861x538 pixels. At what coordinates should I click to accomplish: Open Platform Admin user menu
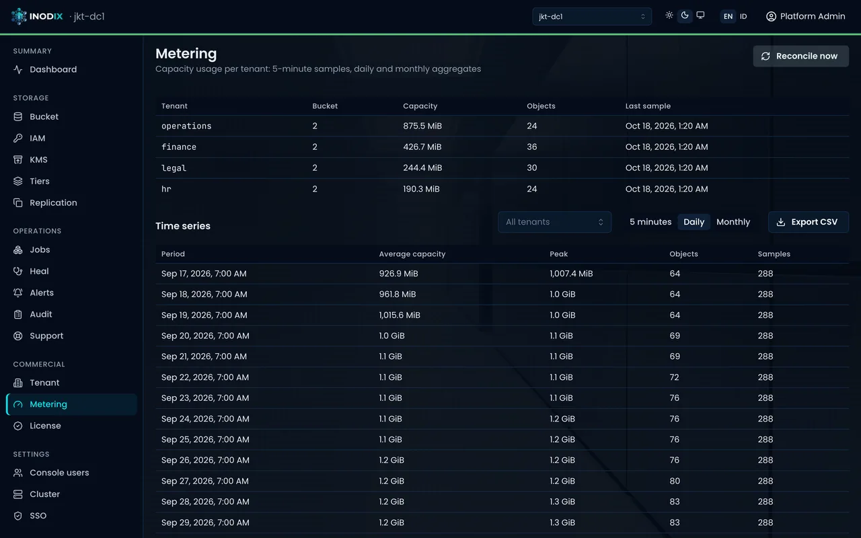pyautogui.click(x=805, y=16)
